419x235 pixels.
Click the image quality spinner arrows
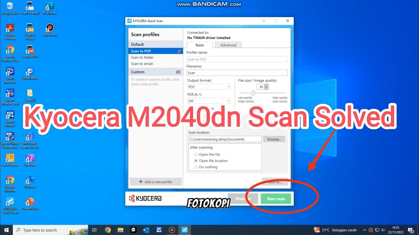(266, 87)
